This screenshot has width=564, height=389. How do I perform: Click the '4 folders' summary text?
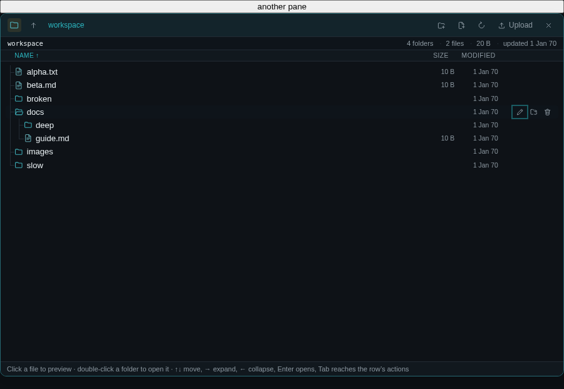pyautogui.click(x=420, y=43)
